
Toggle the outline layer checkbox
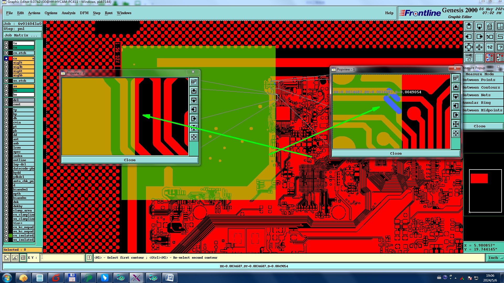[x=6, y=160]
